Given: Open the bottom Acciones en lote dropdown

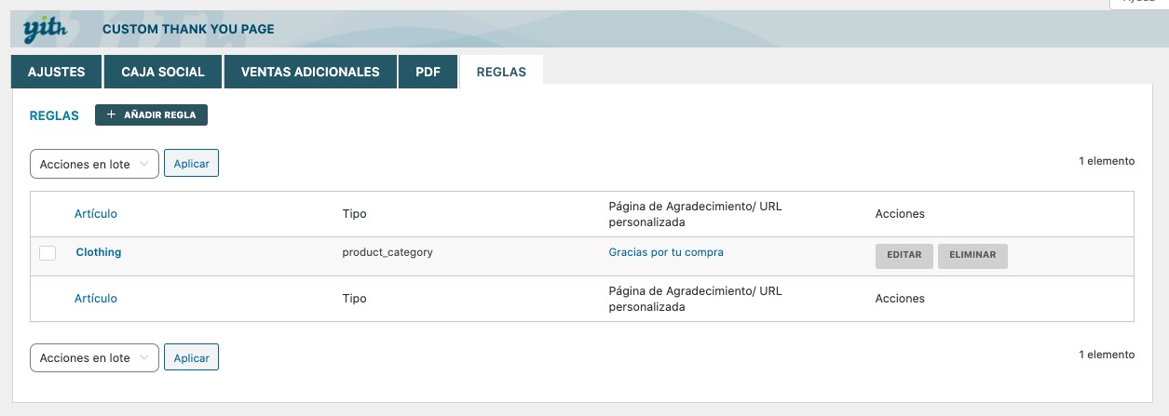Looking at the screenshot, I should click(94, 357).
